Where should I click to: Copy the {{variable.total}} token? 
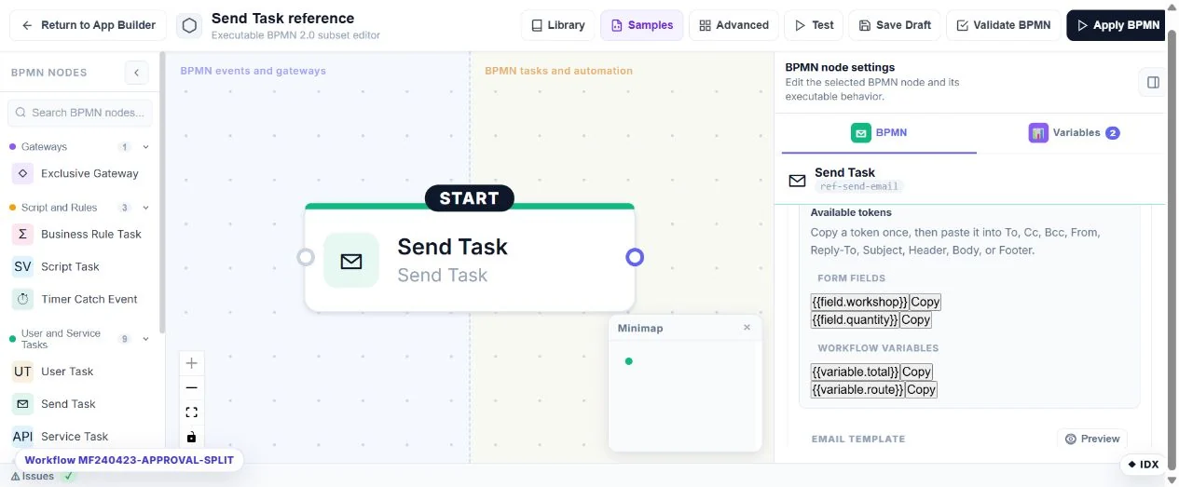917,372
